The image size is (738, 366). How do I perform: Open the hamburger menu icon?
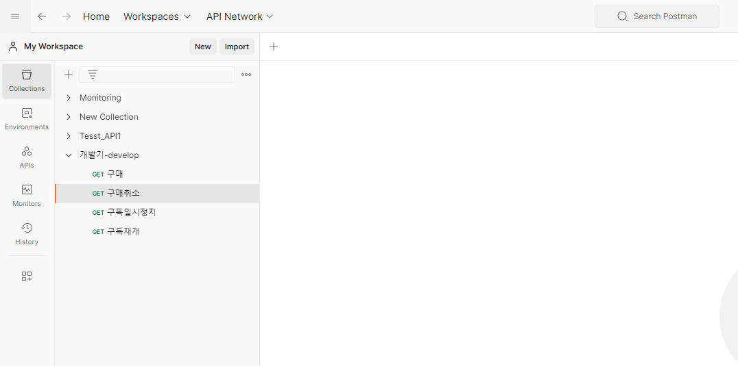click(15, 16)
